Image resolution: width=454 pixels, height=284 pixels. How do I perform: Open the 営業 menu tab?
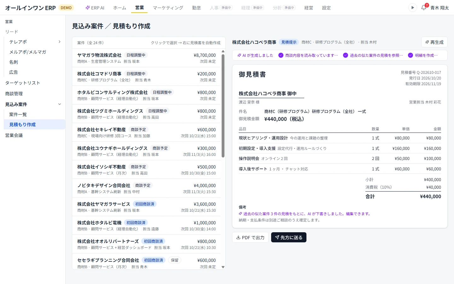point(140,8)
